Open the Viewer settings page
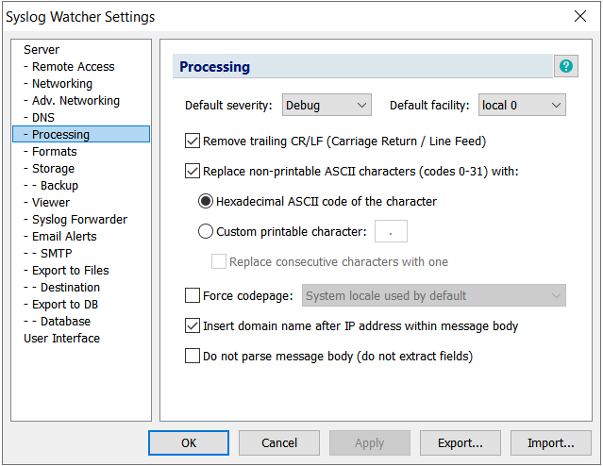 click(x=46, y=202)
